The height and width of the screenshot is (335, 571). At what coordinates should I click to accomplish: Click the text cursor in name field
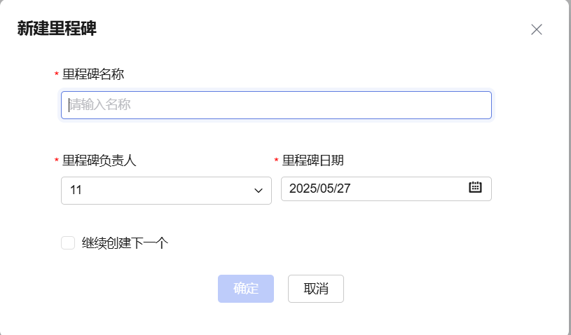69,105
